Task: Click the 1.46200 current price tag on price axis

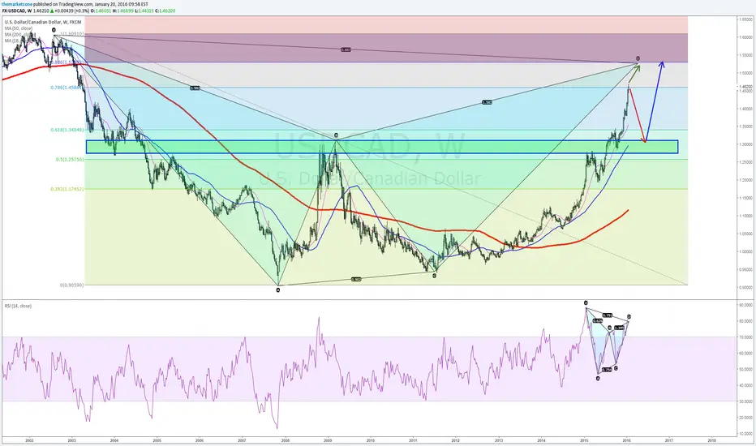Action: point(745,86)
